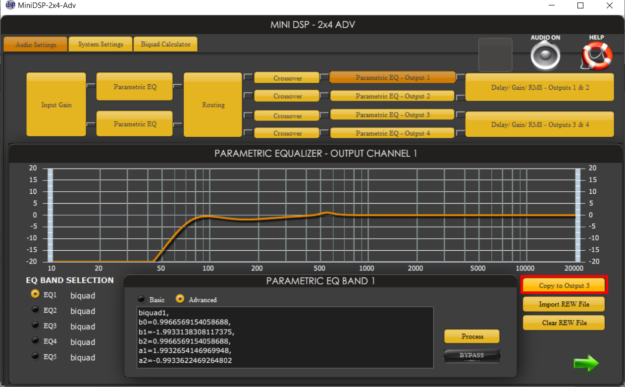Select the Advanced mode radio button
This screenshot has width=625, height=387.
(180, 299)
